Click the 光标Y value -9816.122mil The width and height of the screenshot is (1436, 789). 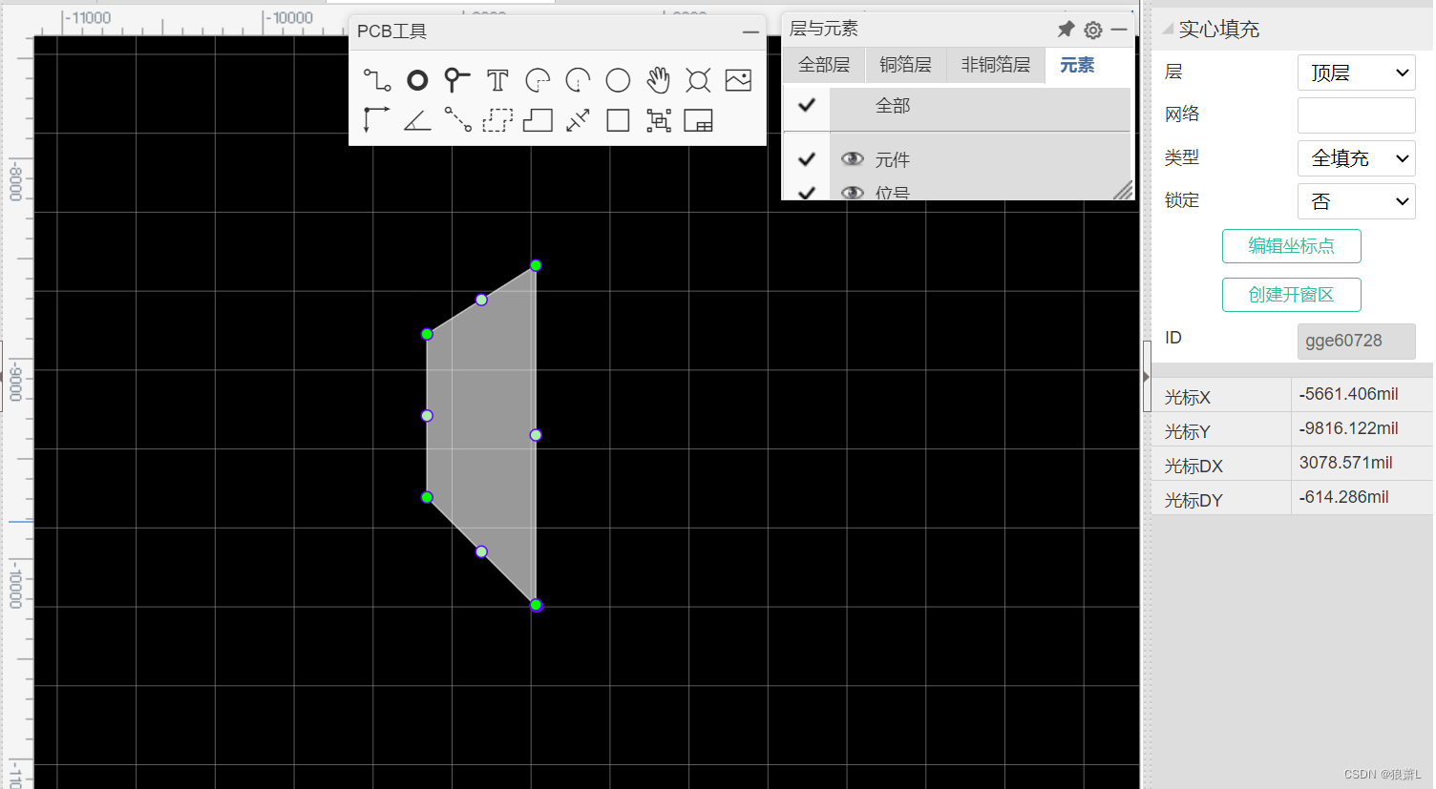tap(1348, 428)
